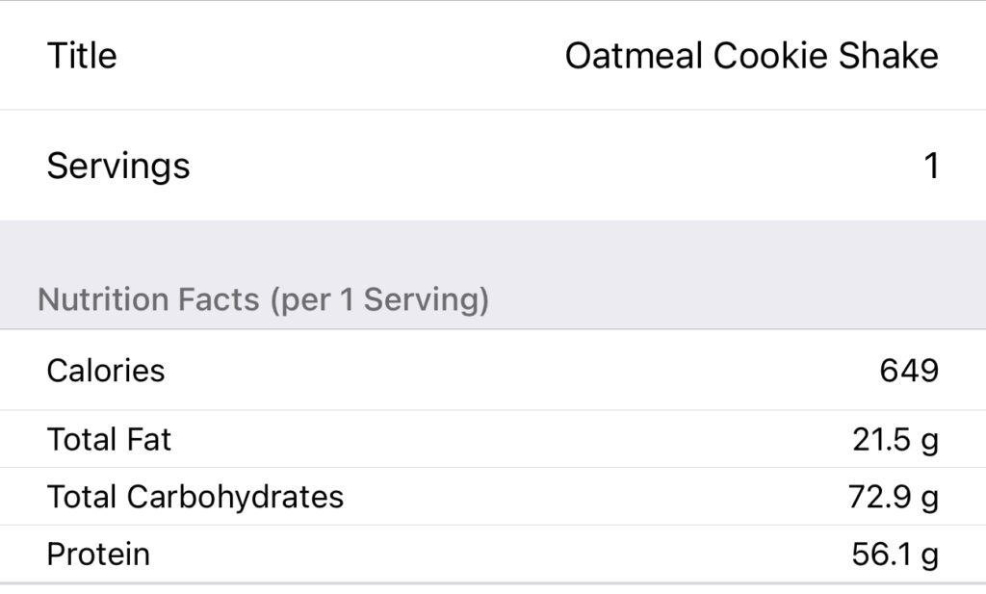
Task: Click the gram unit next to 21.5
Action: click(x=929, y=442)
